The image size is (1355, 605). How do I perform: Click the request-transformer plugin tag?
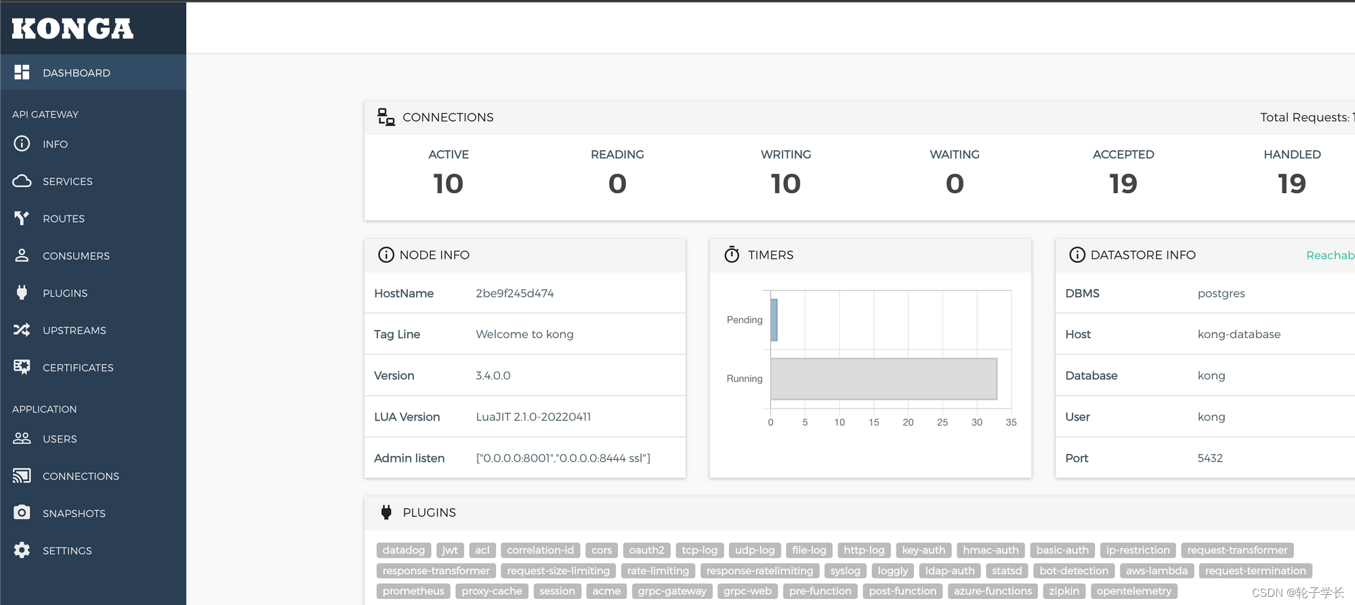click(1237, 550)
